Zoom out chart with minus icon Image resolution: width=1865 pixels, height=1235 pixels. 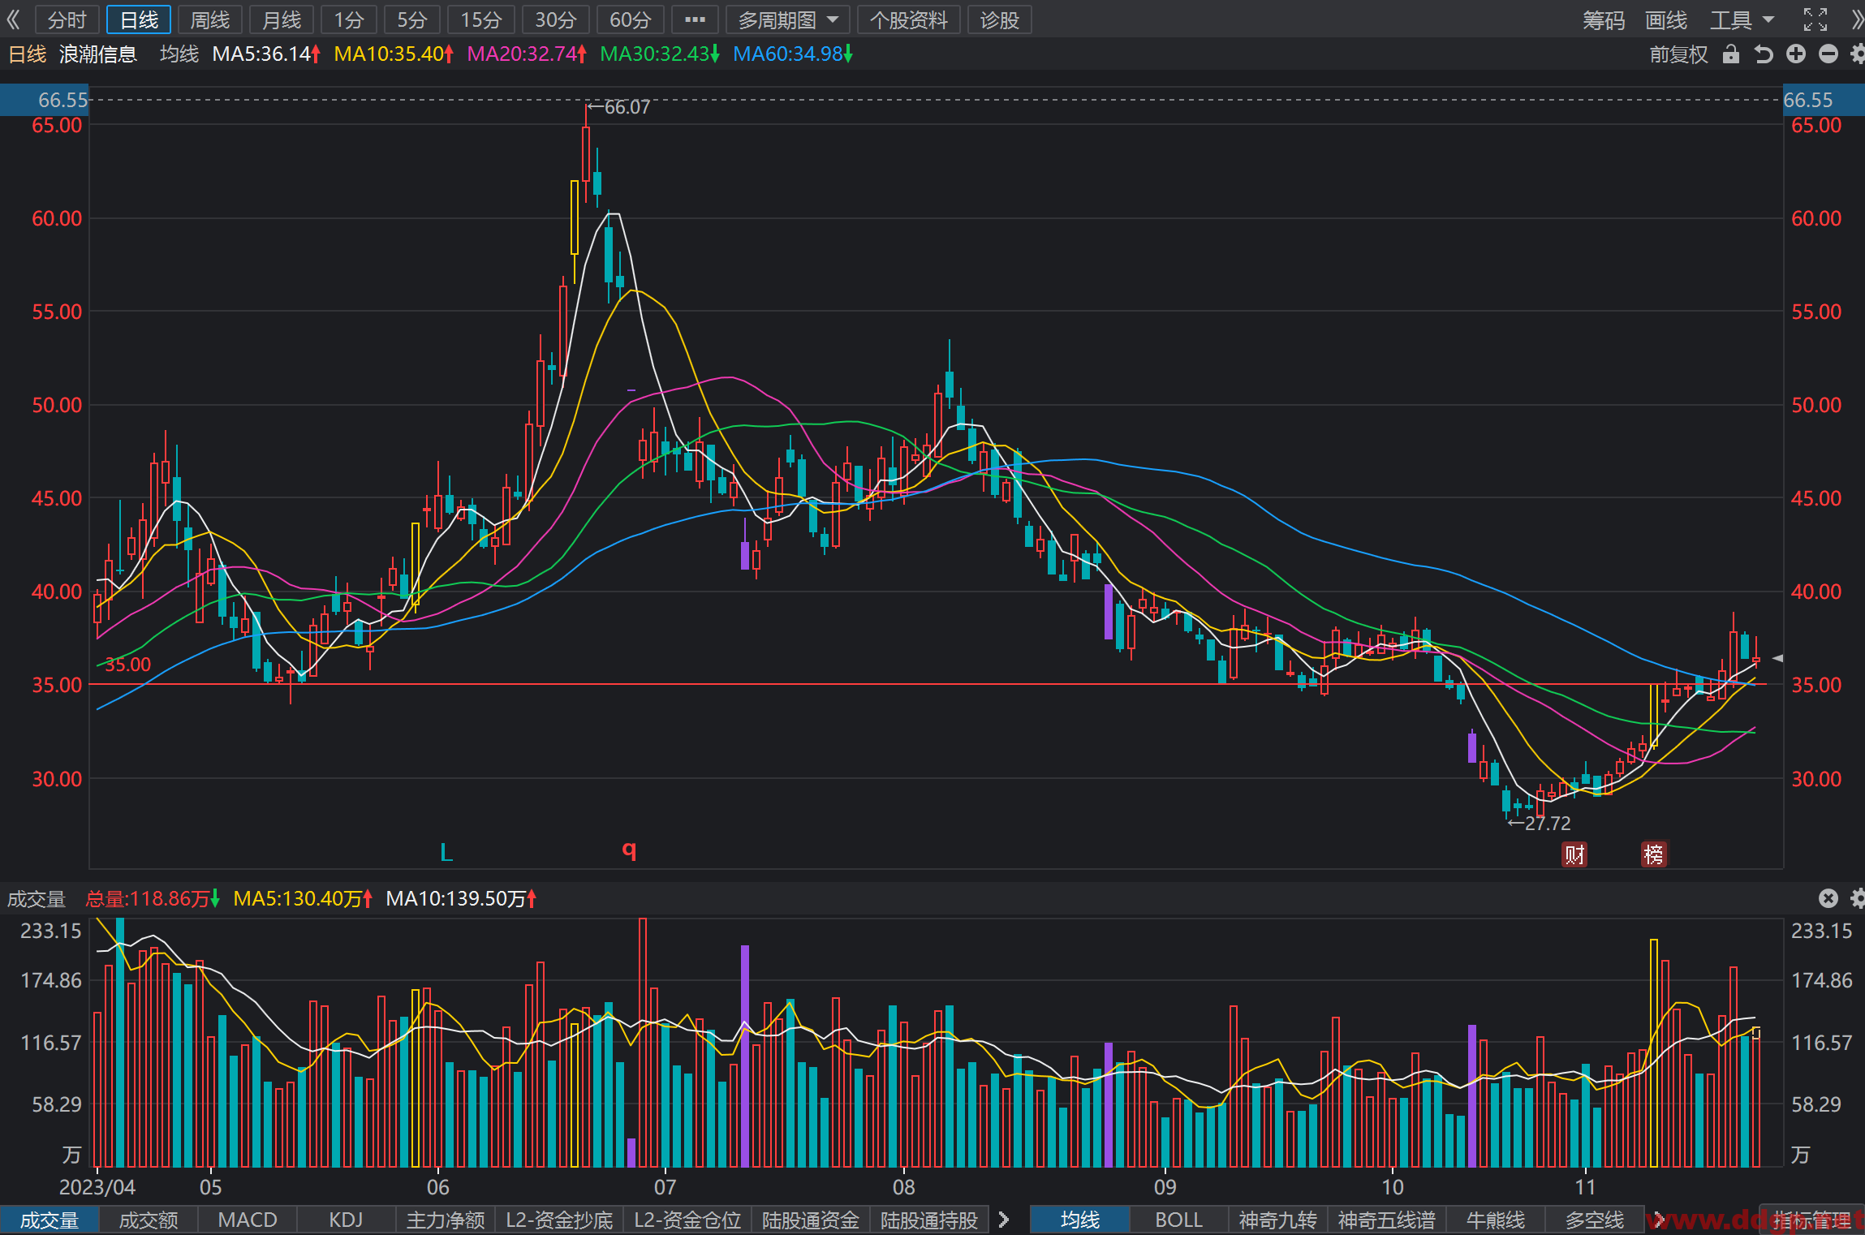tap(1828, 54)
